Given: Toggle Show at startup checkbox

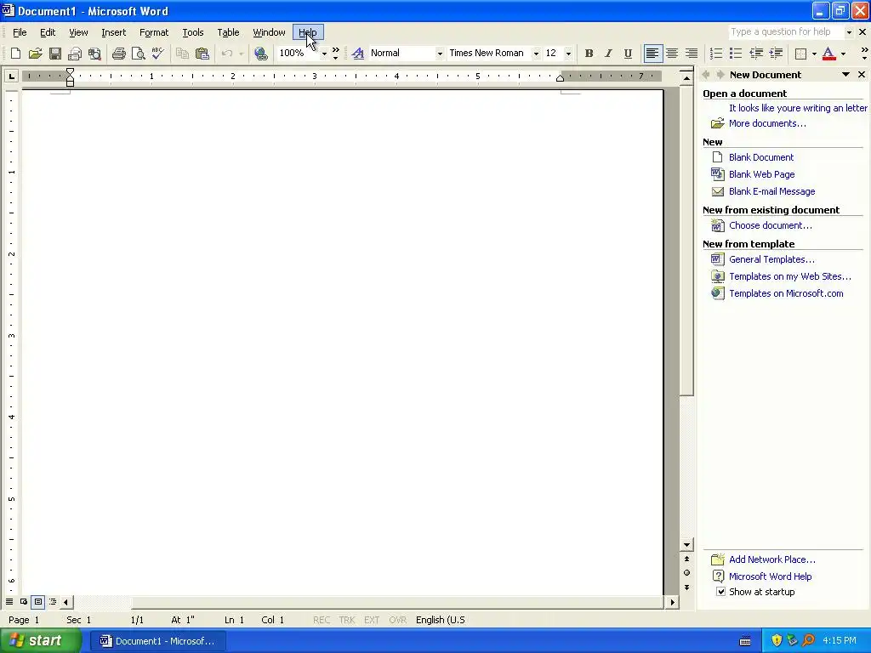Looking at the screenshot, I should 720,592.
